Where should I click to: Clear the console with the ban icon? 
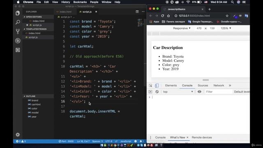click(157, 92)
